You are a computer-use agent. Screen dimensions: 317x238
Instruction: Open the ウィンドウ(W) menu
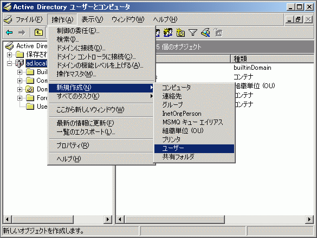click(x=128, y=19)
